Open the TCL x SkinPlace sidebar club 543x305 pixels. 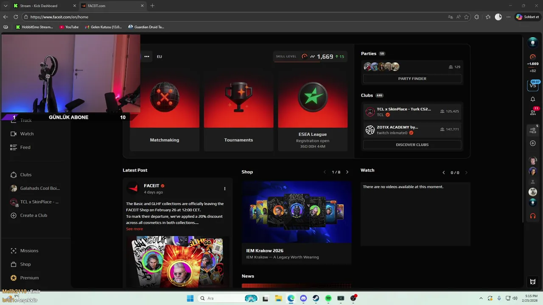pos(34,202)
